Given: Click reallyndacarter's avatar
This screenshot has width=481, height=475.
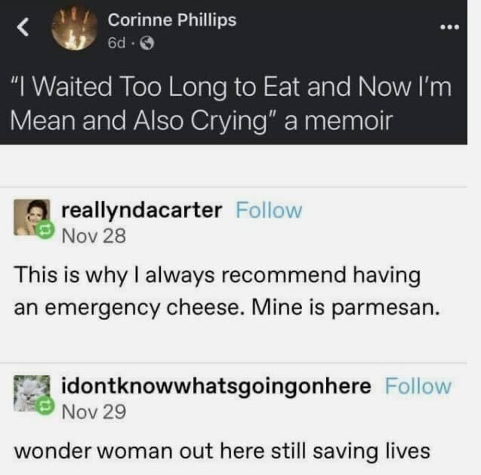Looking at the screenshot, I should [x=32, y=217].
